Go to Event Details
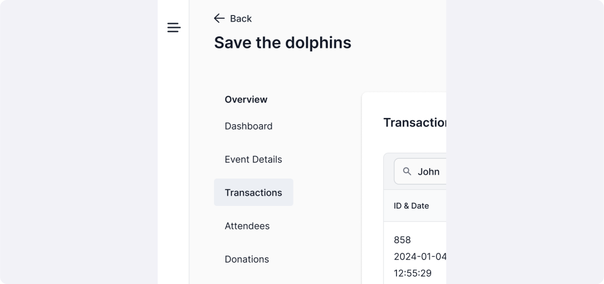This screenshot has width=604, height=284. pos(253,159)
